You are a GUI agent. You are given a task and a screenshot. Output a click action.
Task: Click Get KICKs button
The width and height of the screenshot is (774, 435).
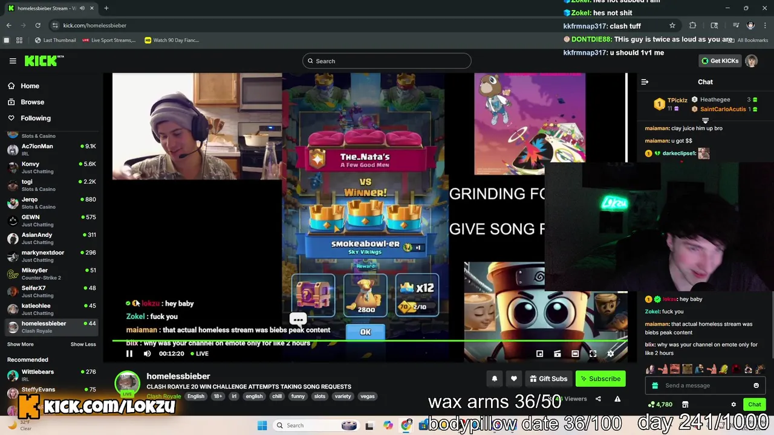720,61
